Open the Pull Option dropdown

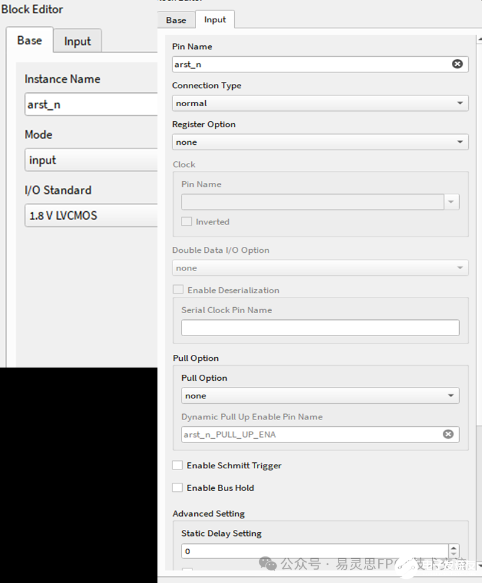coord(320,395)
